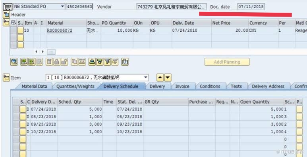Viewport: 307px width, 157px height.
Task: Click the GR Qty column header
Action: (x=166, y=102)
